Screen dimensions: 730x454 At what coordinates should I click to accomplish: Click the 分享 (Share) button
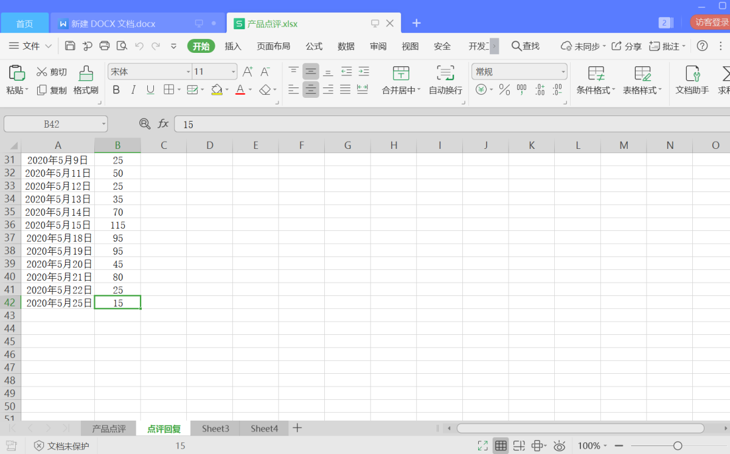[627, 46]
